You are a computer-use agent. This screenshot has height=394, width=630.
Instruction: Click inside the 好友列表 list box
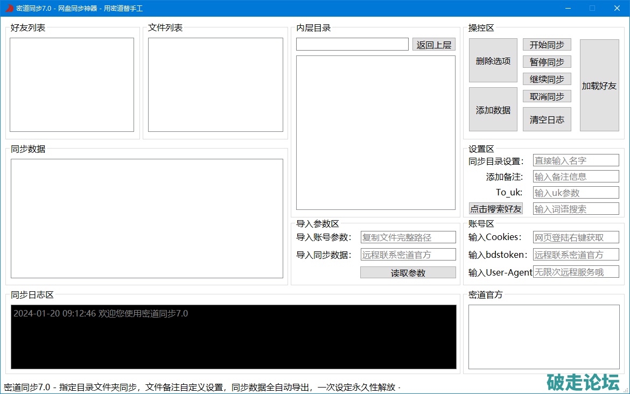pos(72,85)
